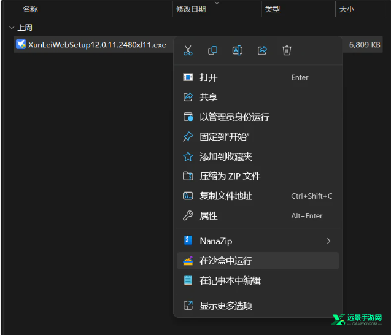Click the window icon beside 打开
This screenshot has width=391, height=335.
pos(188,77)
